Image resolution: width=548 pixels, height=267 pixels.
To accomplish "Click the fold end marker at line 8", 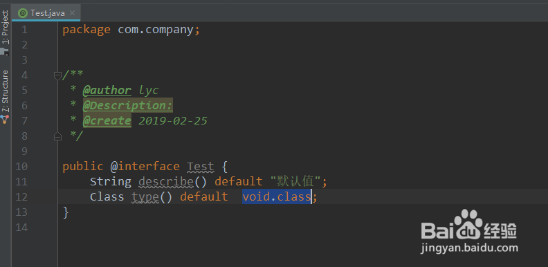I will coord(57,137).
